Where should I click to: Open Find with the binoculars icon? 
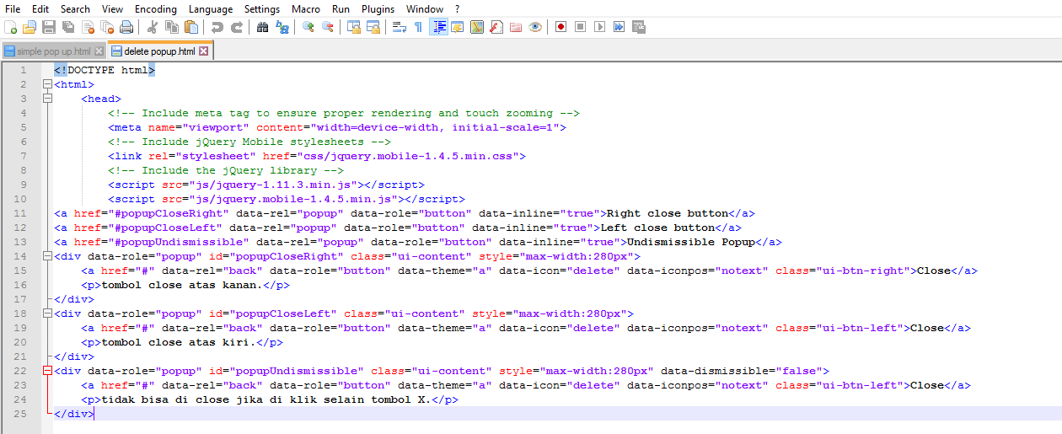coord(262,27)
